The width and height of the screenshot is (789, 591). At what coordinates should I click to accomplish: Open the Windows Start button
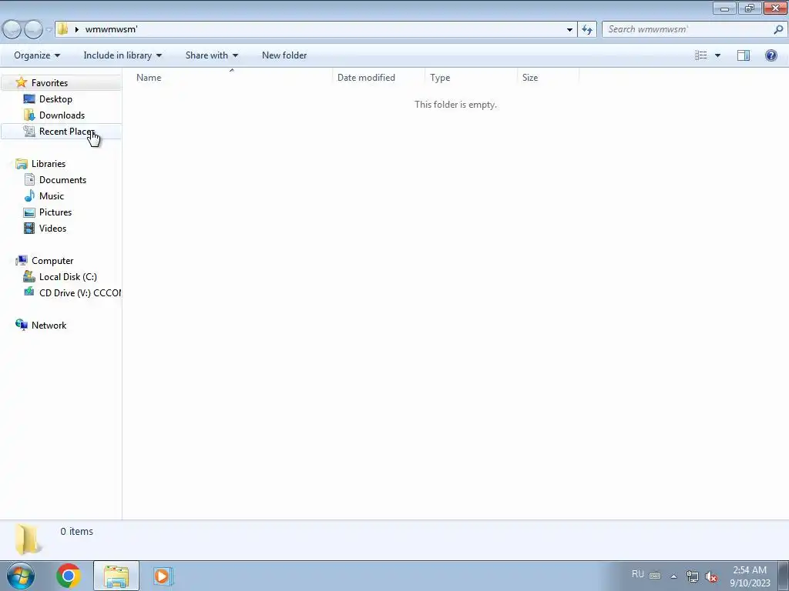(21, 576)
